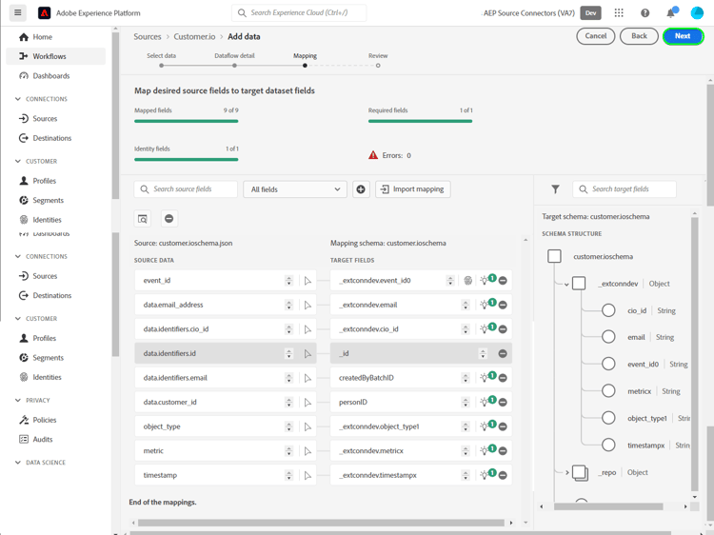Click the preview data icon
714x535 pixels.
[x=143, y=219]
